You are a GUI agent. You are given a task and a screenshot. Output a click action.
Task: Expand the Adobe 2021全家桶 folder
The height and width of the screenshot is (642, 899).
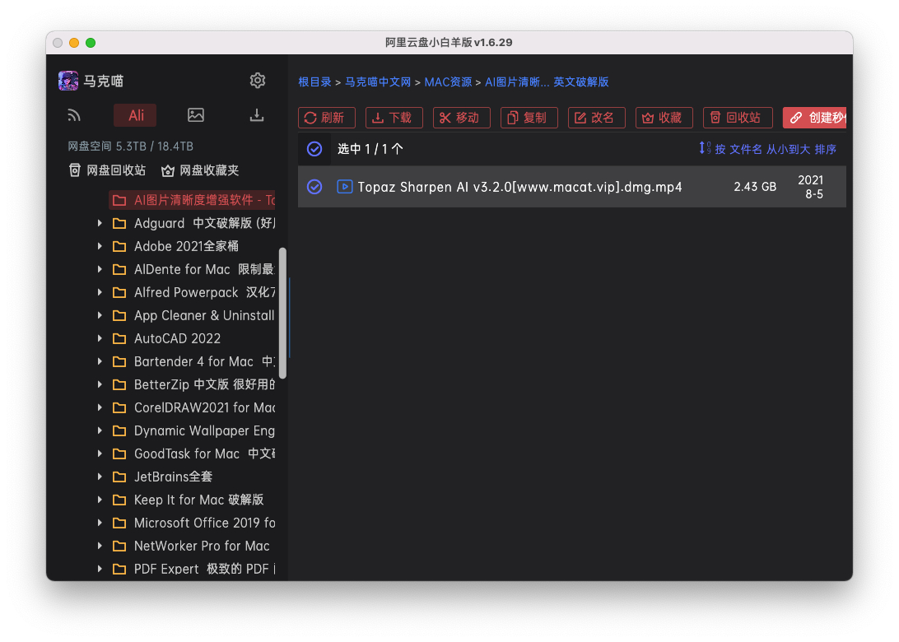click(x=100, y=246)
